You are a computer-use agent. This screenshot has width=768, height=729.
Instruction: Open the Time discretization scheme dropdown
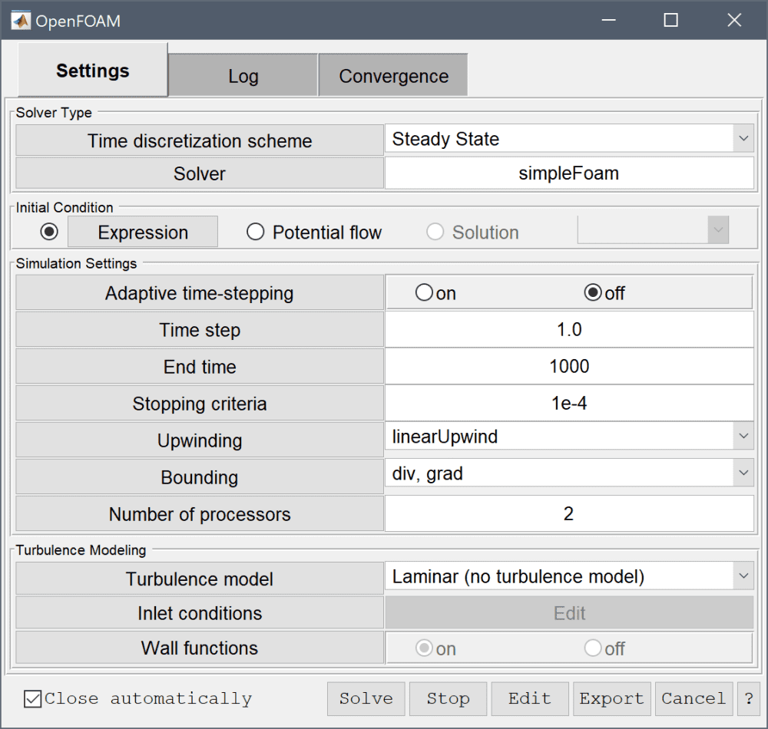point(569,139)
